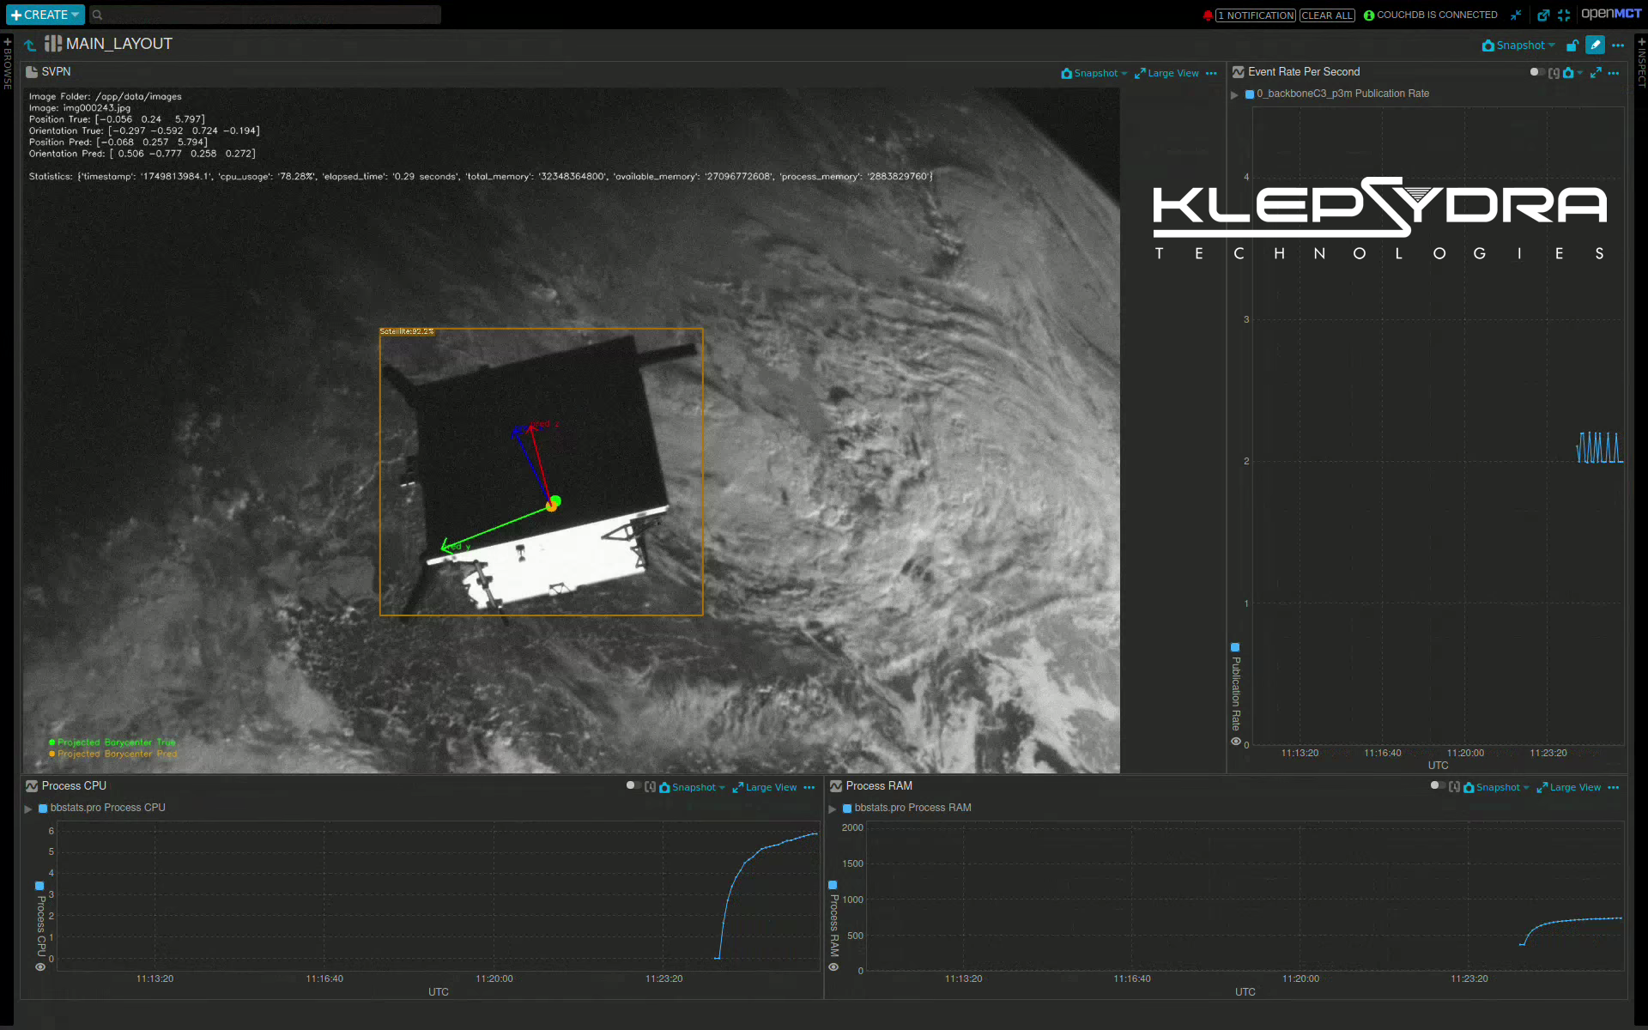Viewport: 1648px width, 1030px height.
Task: Click the Edit pencil button
Action: [x=1595, y=45]
